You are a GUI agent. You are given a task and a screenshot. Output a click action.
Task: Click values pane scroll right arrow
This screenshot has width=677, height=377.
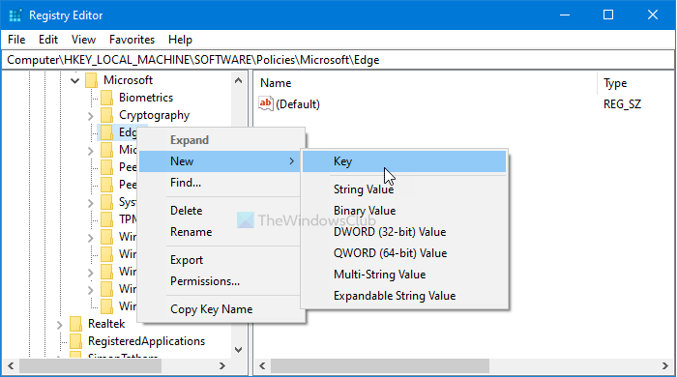[x=665, y=365]
